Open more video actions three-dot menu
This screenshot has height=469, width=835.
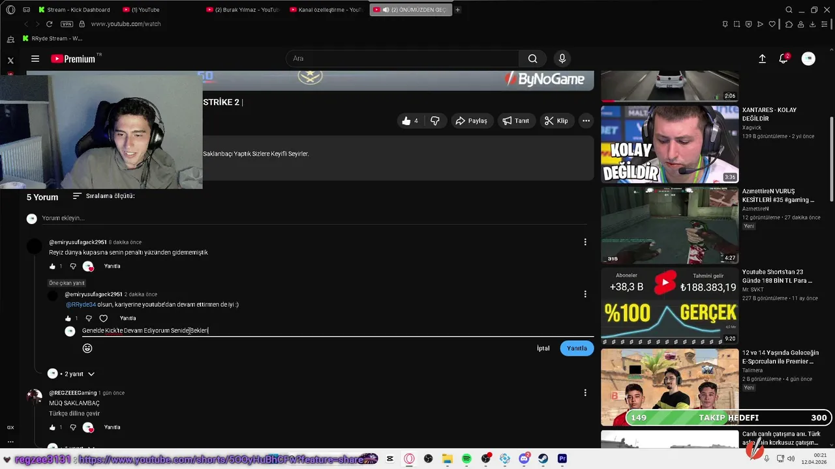(586, 121)
